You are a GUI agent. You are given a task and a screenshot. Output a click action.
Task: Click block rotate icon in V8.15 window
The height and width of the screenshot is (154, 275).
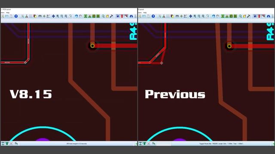[94, 16]
